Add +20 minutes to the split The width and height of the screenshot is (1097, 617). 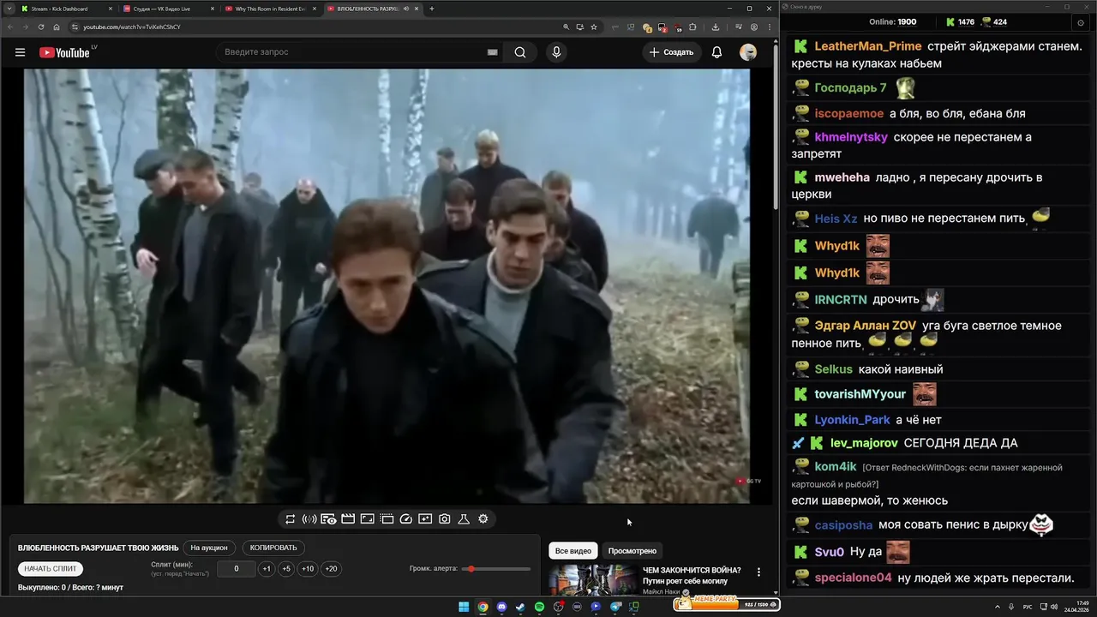tap(331, 569)
